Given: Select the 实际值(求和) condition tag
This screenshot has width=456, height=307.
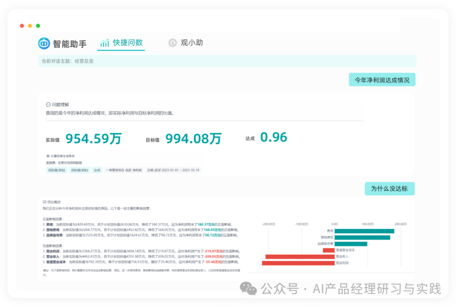Looking at the screenshot, I should (x=56, y=170).
